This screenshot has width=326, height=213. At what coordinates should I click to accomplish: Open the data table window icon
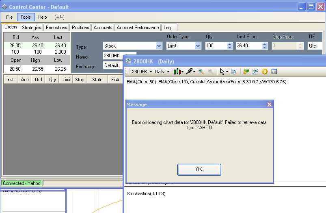[x=274, y=72]
